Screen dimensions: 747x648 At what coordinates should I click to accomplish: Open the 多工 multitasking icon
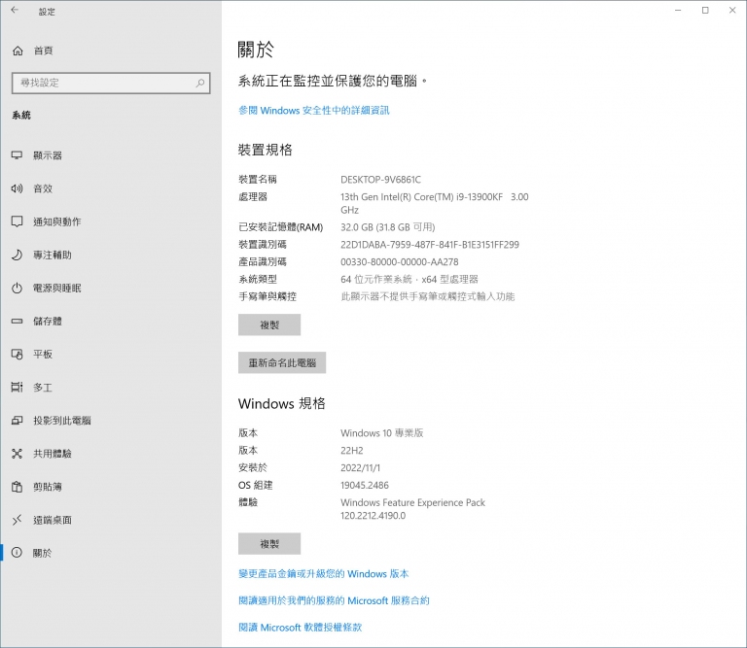18,388
